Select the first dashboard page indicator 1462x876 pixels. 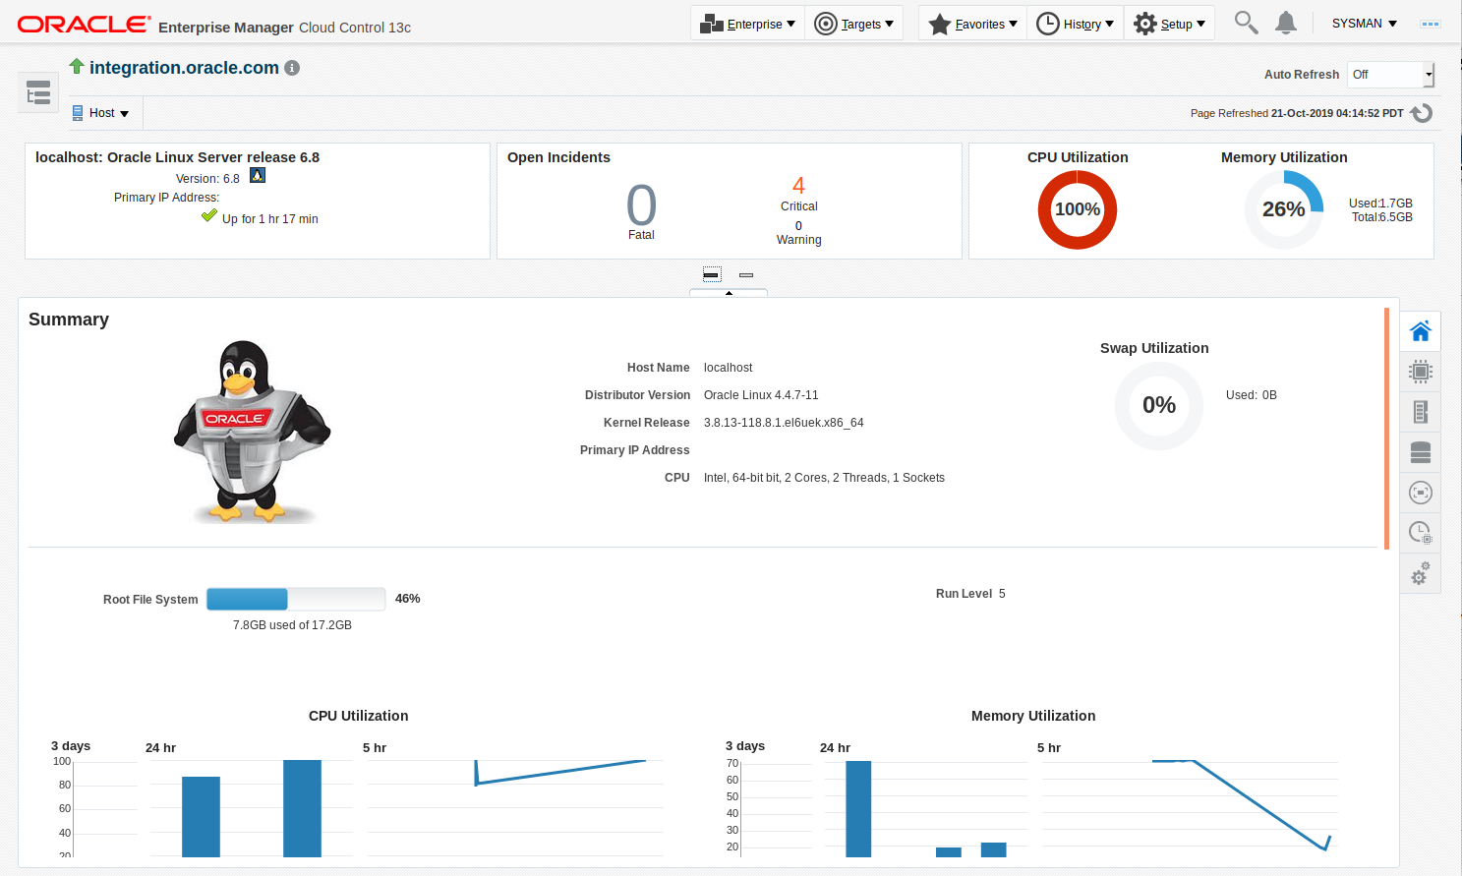pos(712,274)
